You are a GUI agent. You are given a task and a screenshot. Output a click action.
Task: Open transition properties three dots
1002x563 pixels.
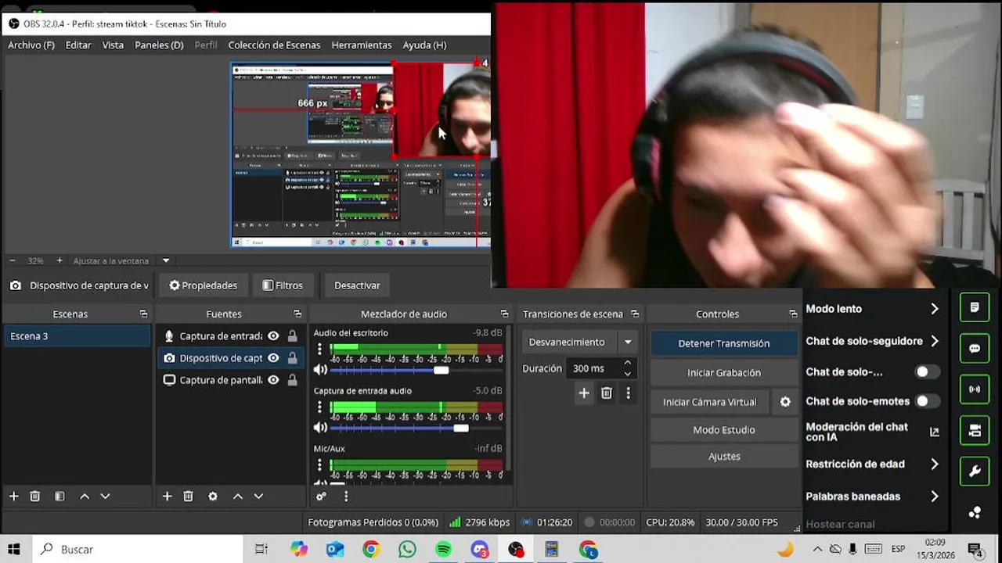(x=628, y=393)
